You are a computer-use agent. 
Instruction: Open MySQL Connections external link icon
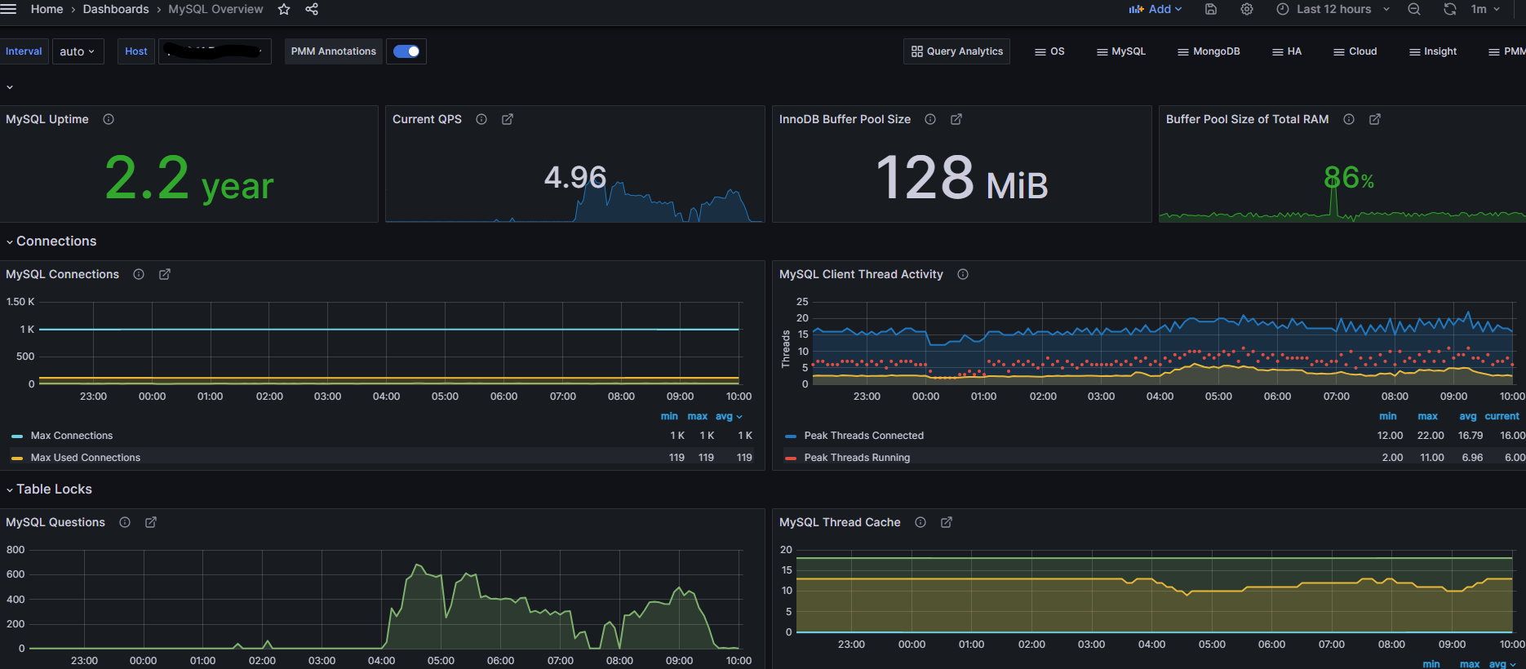[165, 274]
